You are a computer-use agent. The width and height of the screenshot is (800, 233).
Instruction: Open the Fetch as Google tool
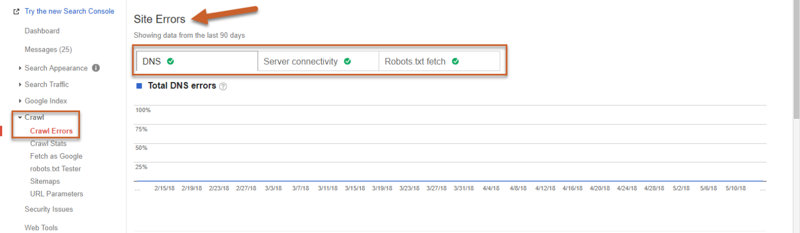tap(56, 156)
